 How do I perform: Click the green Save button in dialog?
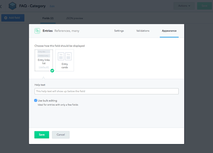[x=42, y=135]
